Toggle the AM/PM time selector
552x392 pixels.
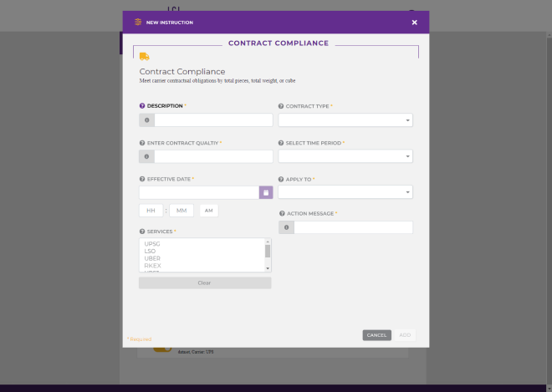(208, 211)
